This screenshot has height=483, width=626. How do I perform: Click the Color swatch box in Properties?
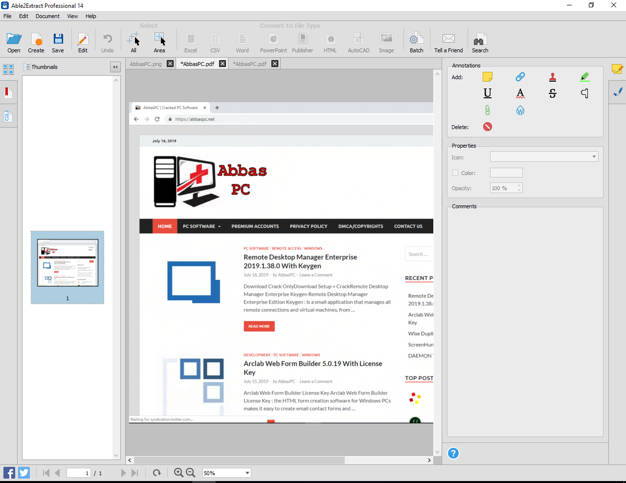506,173
